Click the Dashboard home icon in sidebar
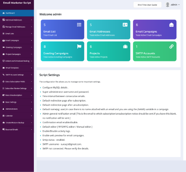The image size is (186, 172). (x=4, y=13)
